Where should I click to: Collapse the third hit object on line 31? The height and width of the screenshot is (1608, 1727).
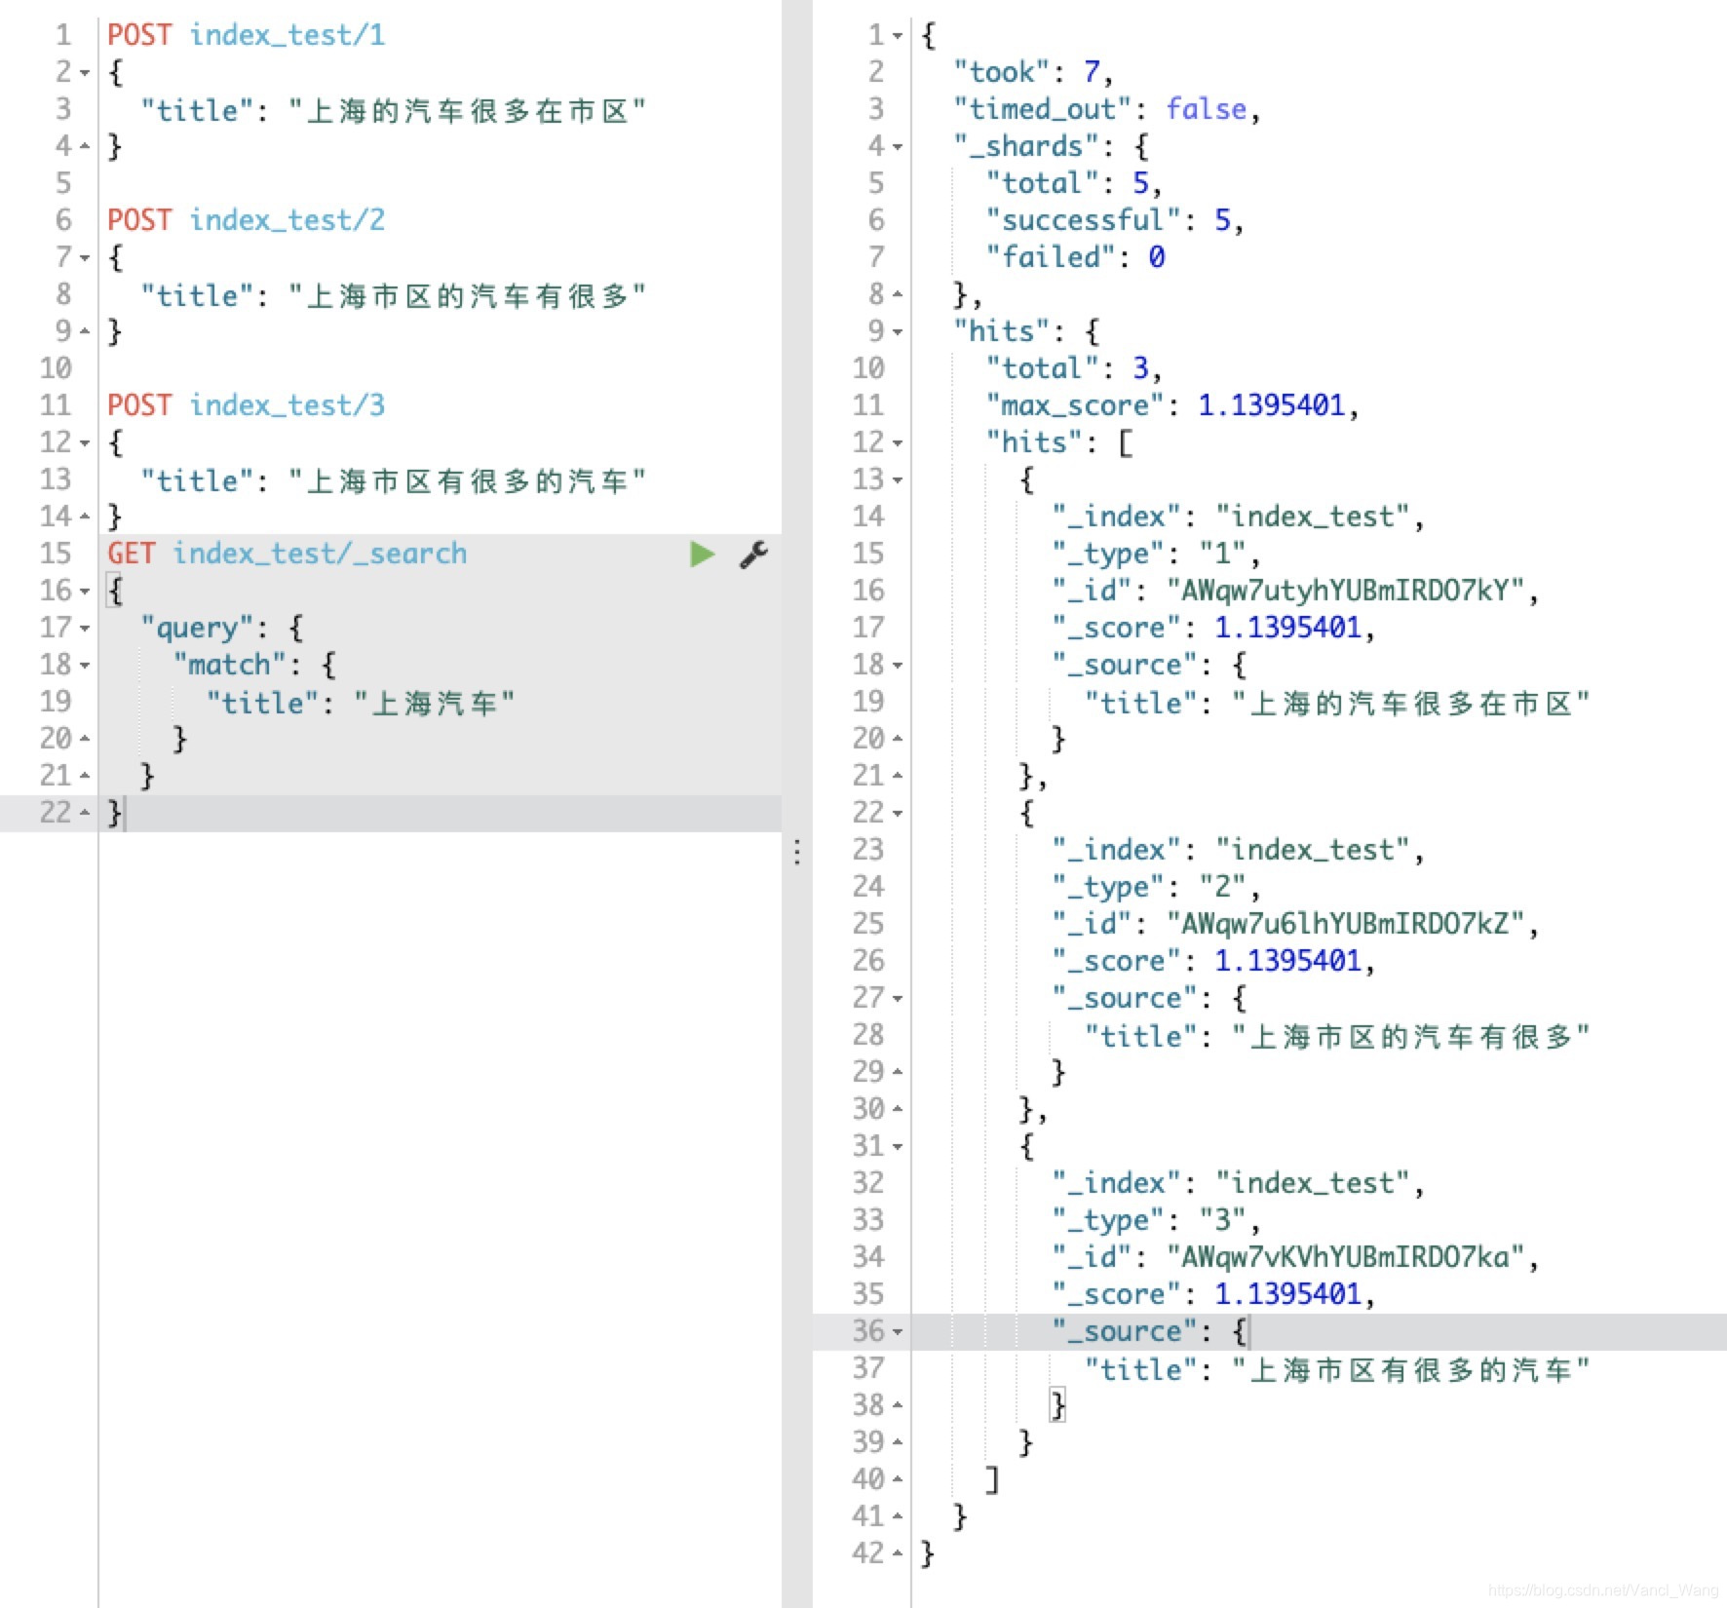(898, 1147)
